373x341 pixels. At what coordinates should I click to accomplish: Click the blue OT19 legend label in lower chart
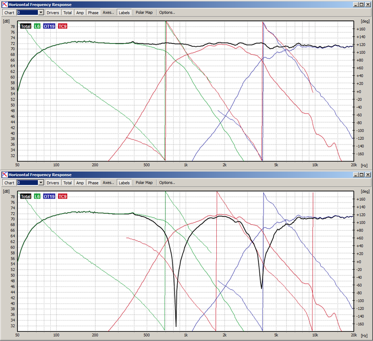coord(49,196)
